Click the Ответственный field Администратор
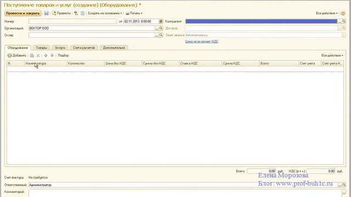 [183, 185]
